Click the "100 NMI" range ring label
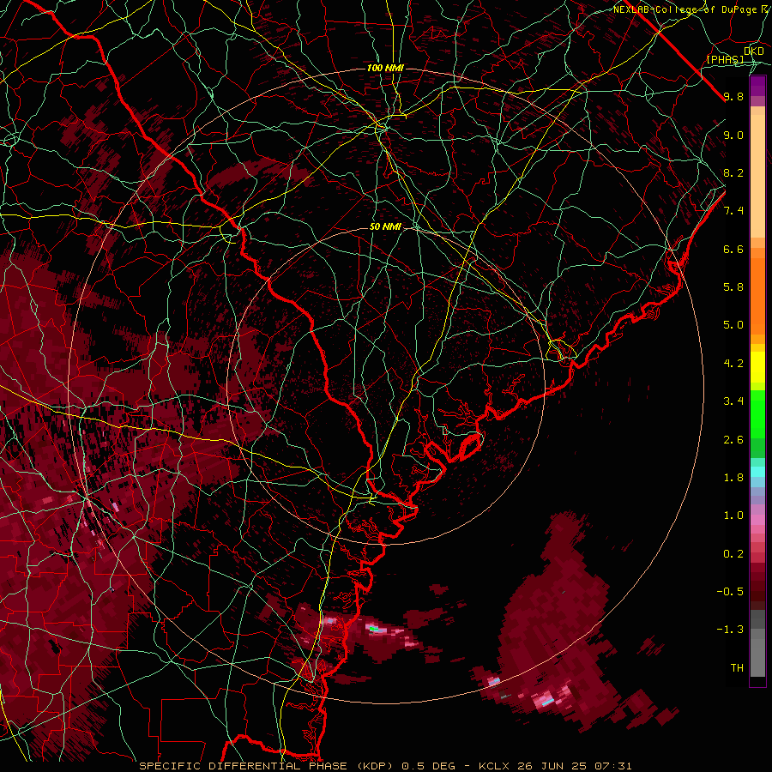Viewport: 772px width, 772px height. (x=385, y=68)
